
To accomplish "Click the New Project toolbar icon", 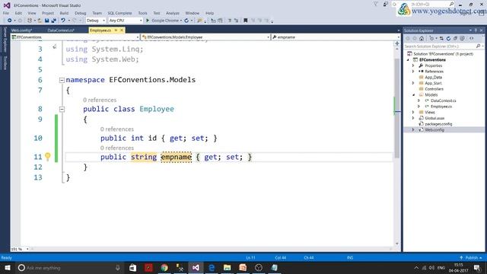I will (30, 21).
